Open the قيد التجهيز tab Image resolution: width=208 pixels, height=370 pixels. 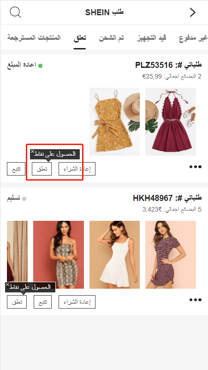151,38
